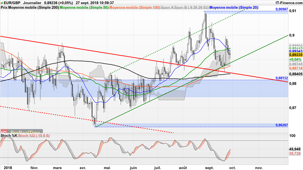Click the 'nov.' time axis label
The width and height of the screenshot is (303, 170).
259,168
